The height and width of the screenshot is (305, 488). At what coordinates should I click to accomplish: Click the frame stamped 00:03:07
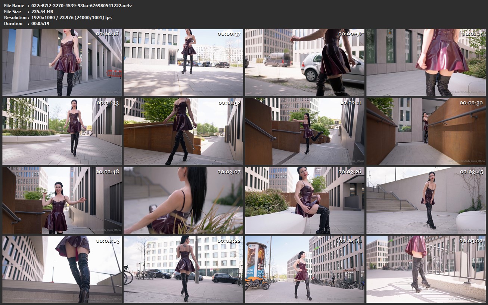coord(183,200)
